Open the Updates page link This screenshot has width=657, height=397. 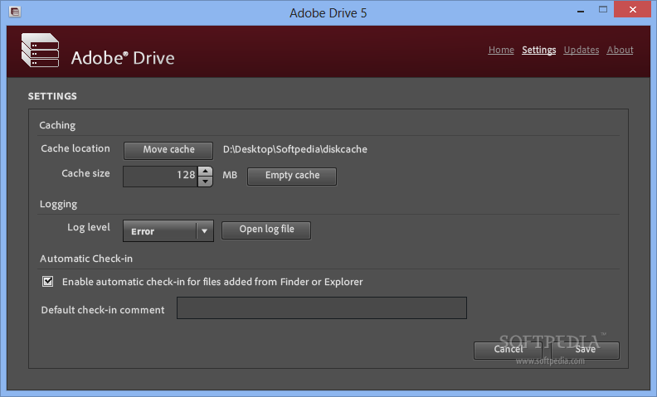pyautogui.click(x=582, y=50)
